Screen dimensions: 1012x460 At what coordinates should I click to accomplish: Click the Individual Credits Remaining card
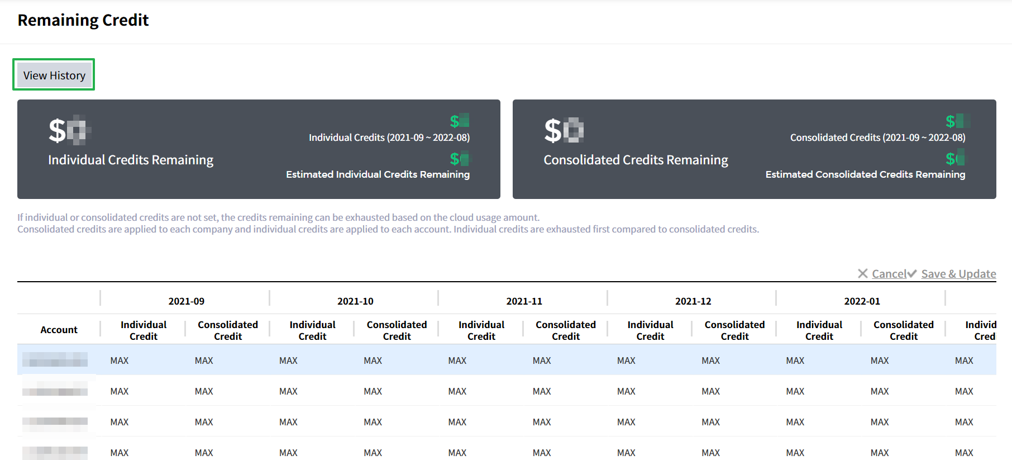(x=259, y=149)
